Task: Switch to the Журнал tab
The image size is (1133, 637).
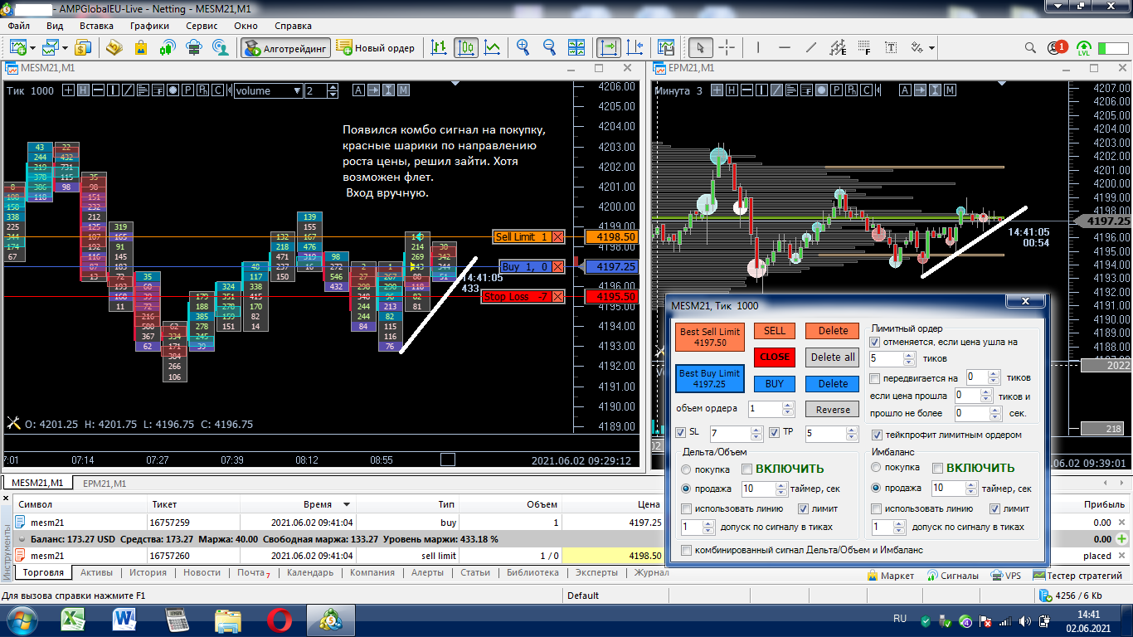Action: point(651,572)
